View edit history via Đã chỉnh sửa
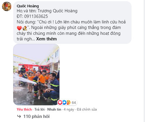 (x=87, y=109)
